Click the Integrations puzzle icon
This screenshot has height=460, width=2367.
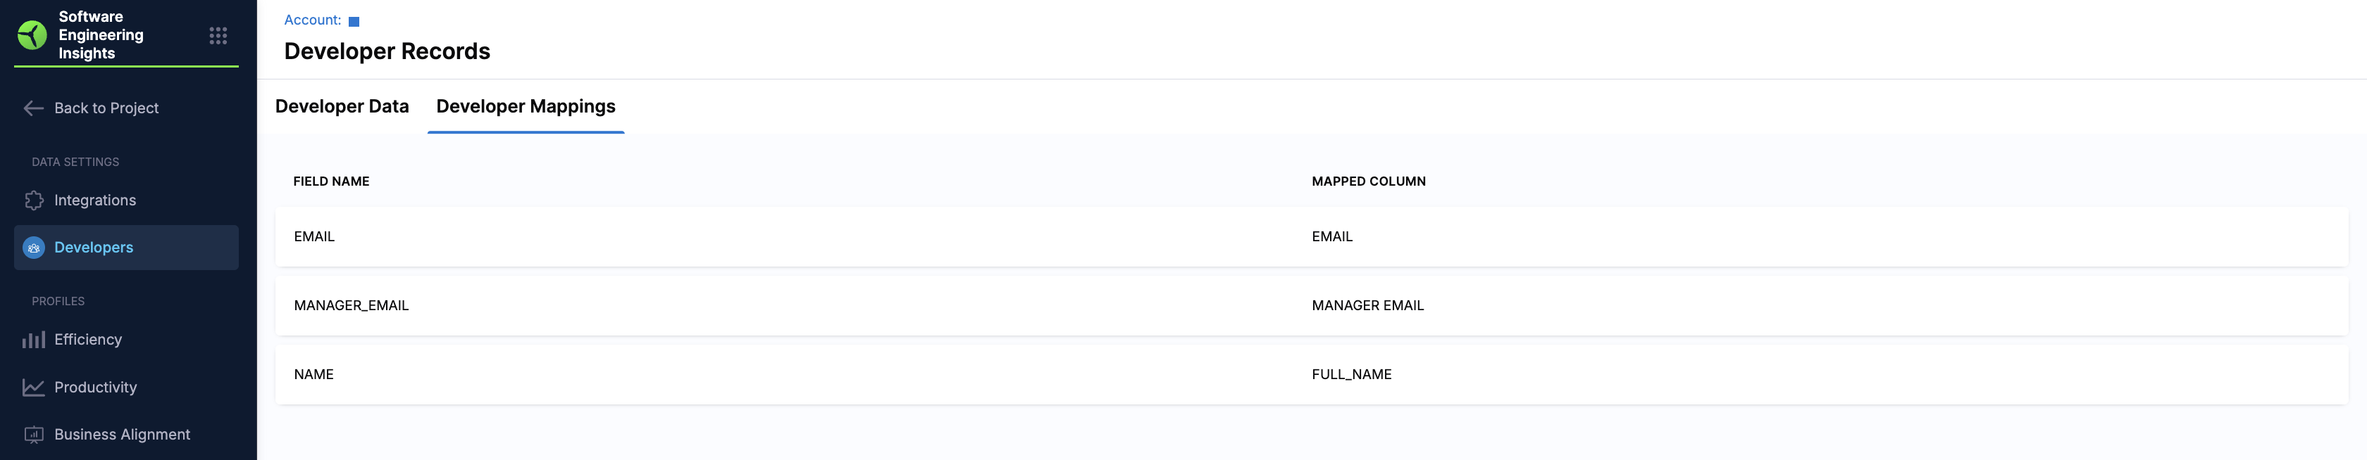pyautogui.click(x=34, y=200)
